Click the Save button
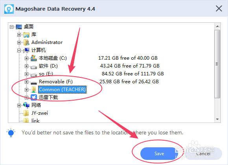This screenshot has width=228, height=165. coord(159,154)
